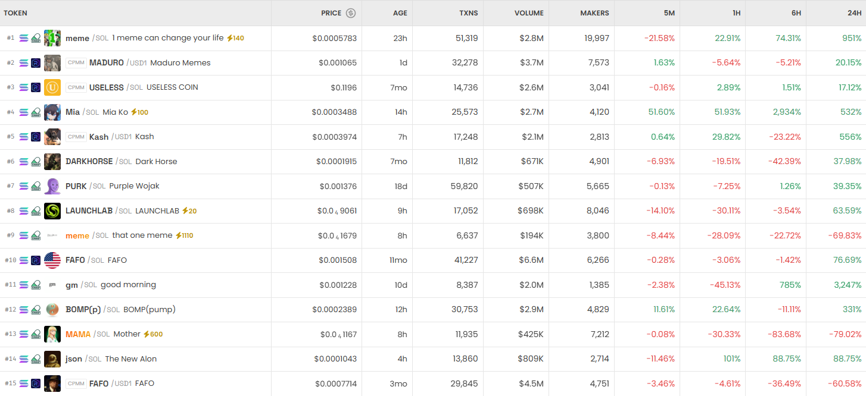Viewport: 866px width, 396px height.
Task: Click the LAUNCHLAB green swirl logo
Action: pos(52,211)
